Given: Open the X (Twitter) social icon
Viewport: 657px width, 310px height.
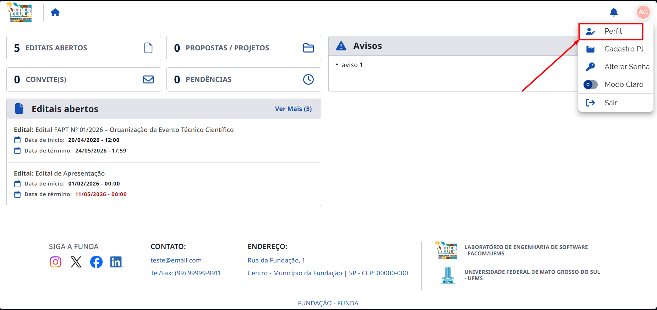Looking at the screenshot, I should pyautogui.click(x=76, y=262).
